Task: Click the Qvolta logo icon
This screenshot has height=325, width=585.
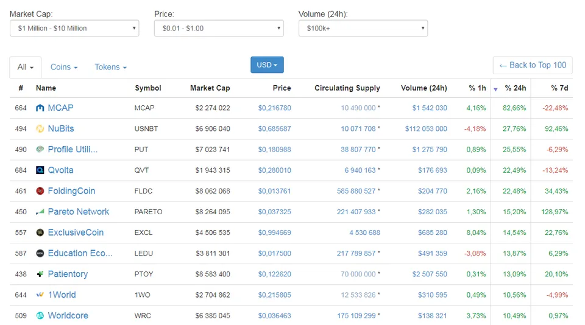Action: (40, 170)
